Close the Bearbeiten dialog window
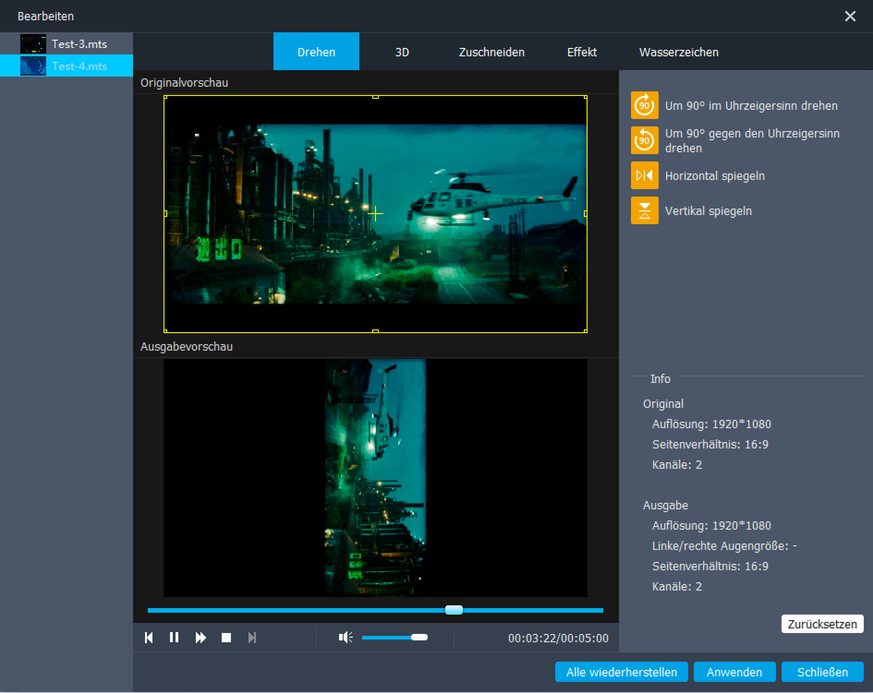This screenshot has width=873, height=693. pos(850,16)
